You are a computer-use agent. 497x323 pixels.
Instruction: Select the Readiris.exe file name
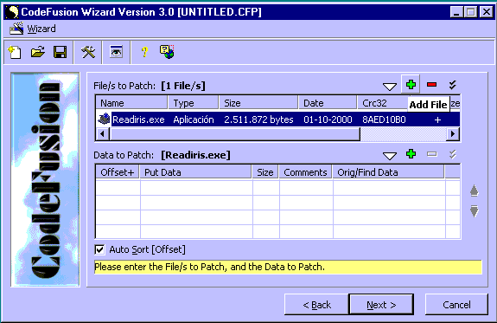(x=138, y=120)
